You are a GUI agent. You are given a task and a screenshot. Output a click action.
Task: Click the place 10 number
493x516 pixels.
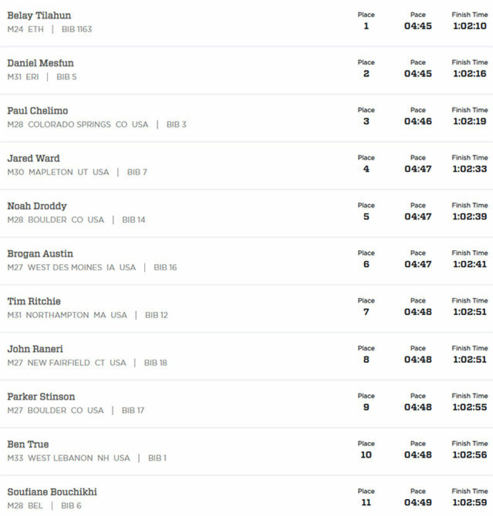coord(366,455)
